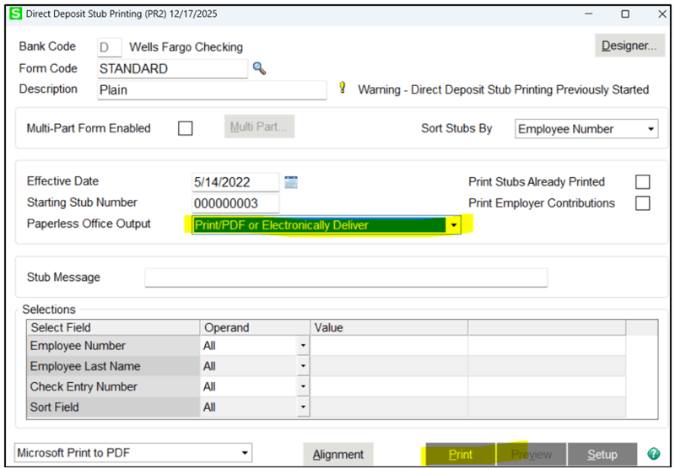Click the Employee Last Name value cell
675x469 pixels.
(388, 366)
